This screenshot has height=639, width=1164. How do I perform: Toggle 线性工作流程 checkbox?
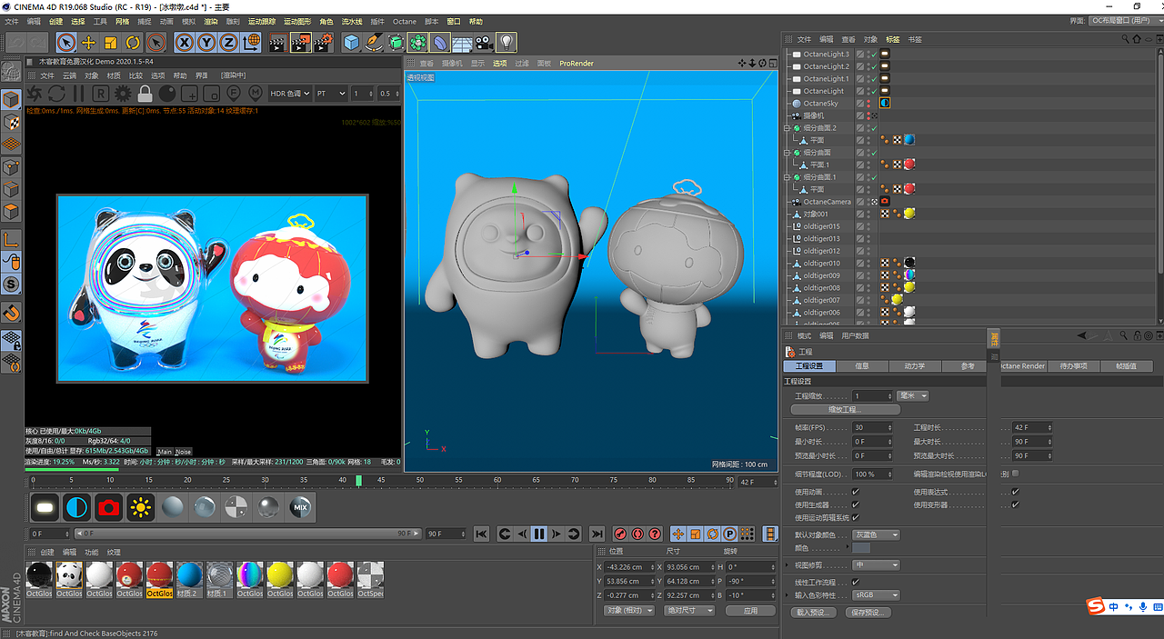[x=856, y=582]
